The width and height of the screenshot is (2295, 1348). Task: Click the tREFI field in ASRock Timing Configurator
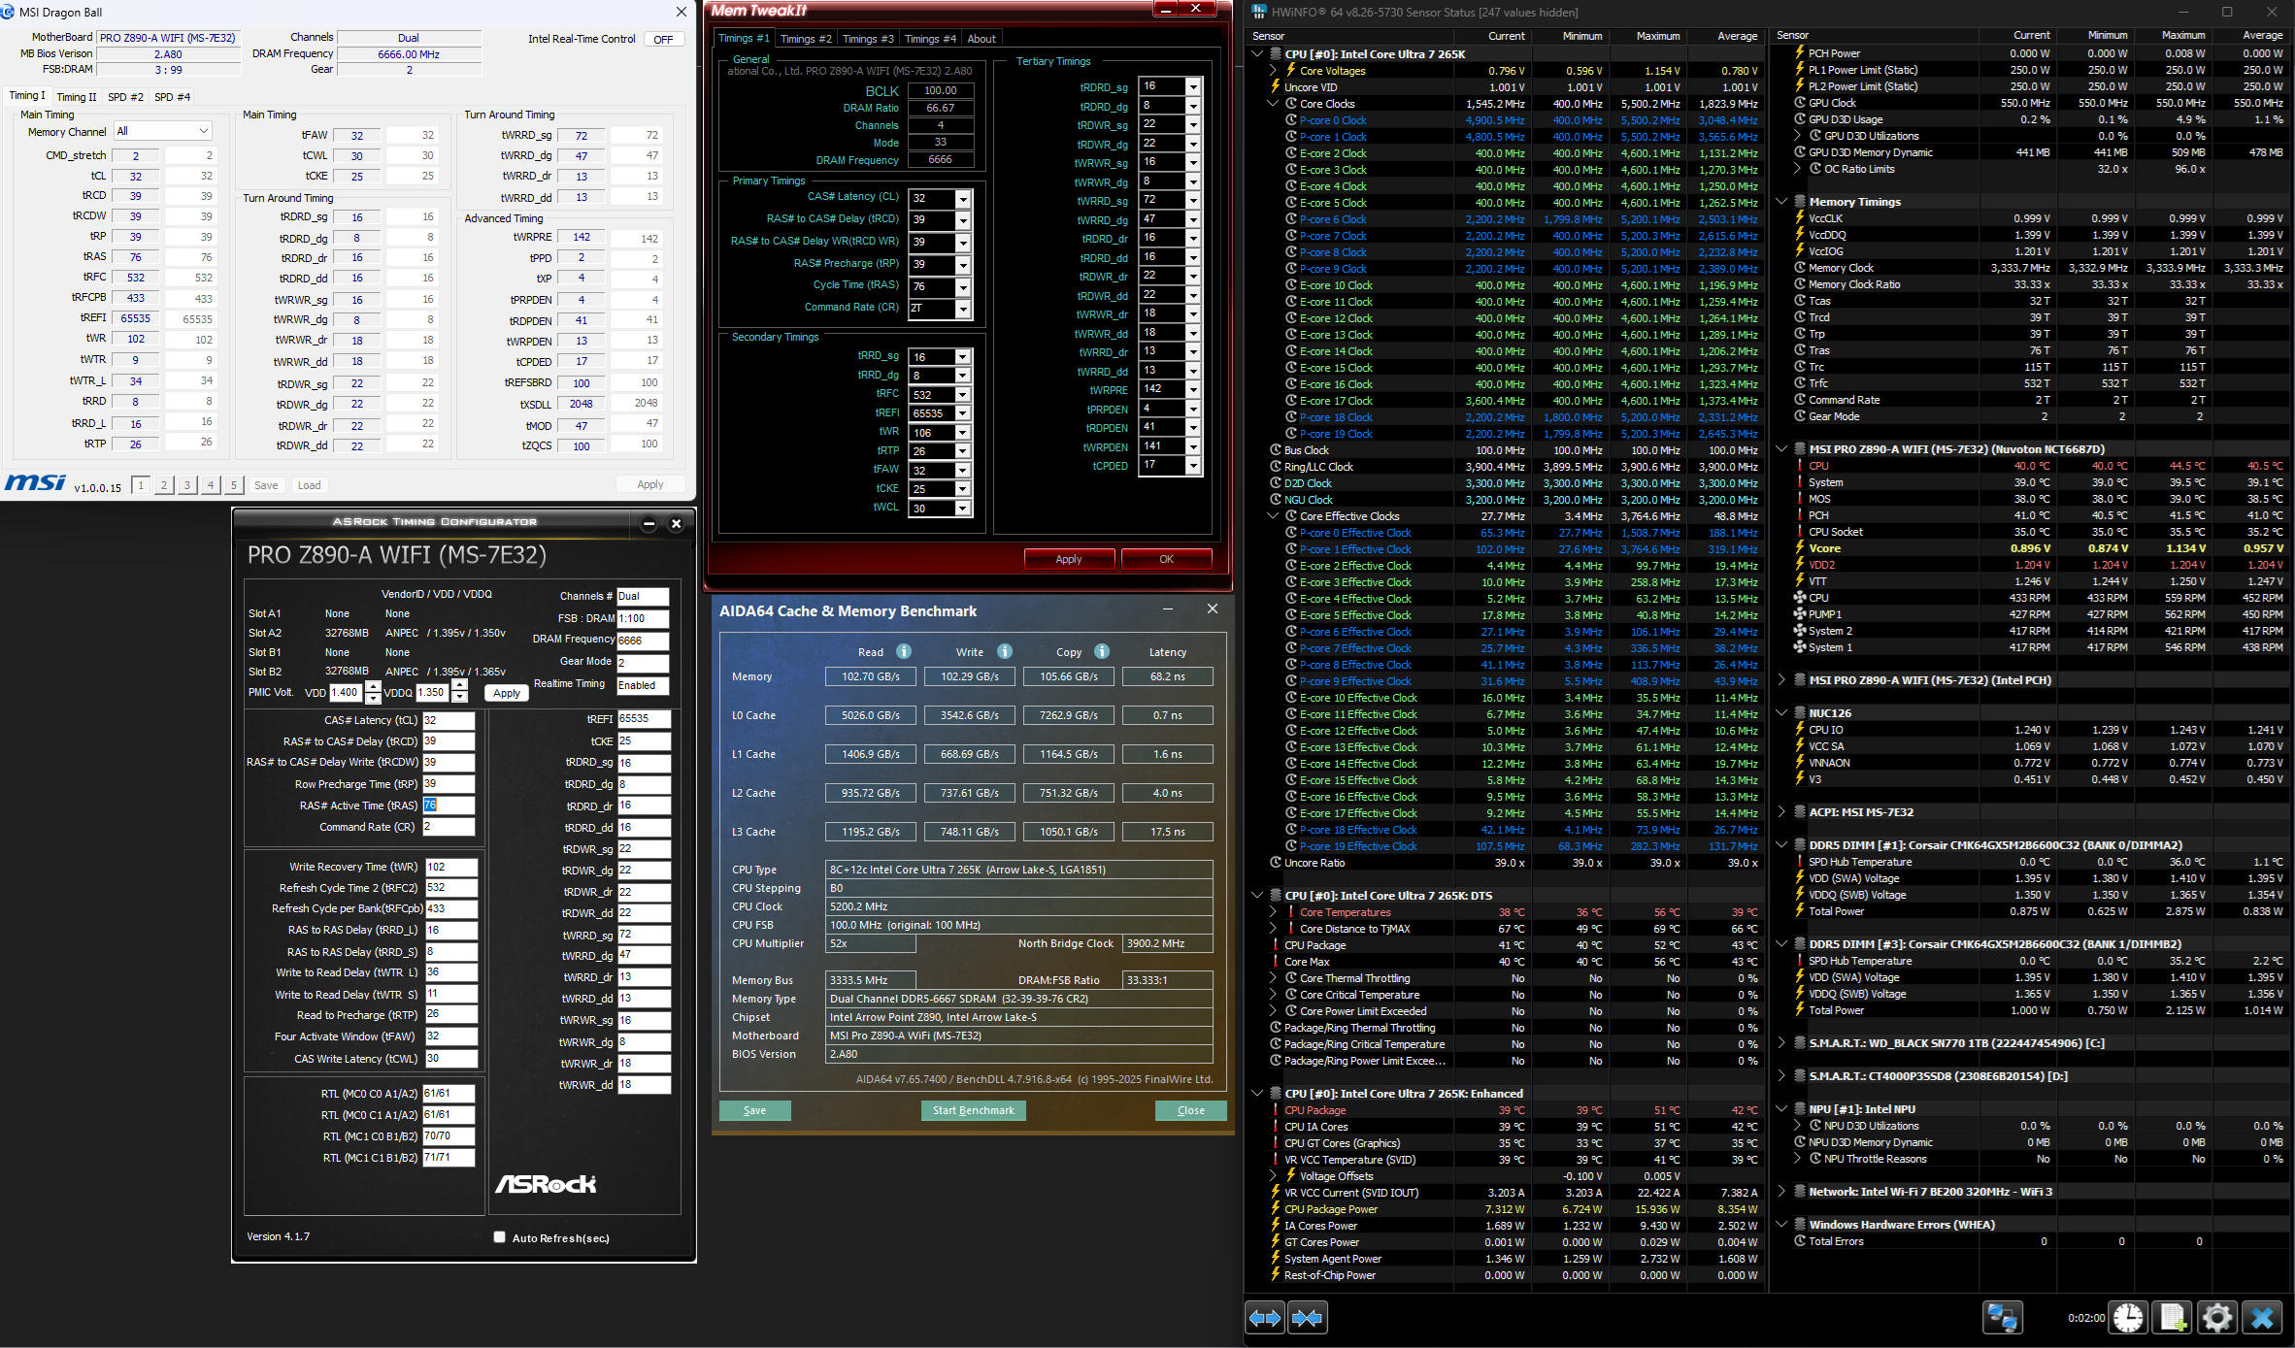644,719
